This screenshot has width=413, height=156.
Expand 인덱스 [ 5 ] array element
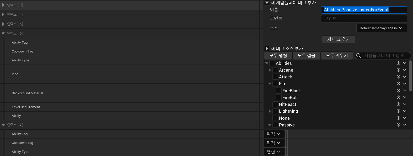[3, 24]
